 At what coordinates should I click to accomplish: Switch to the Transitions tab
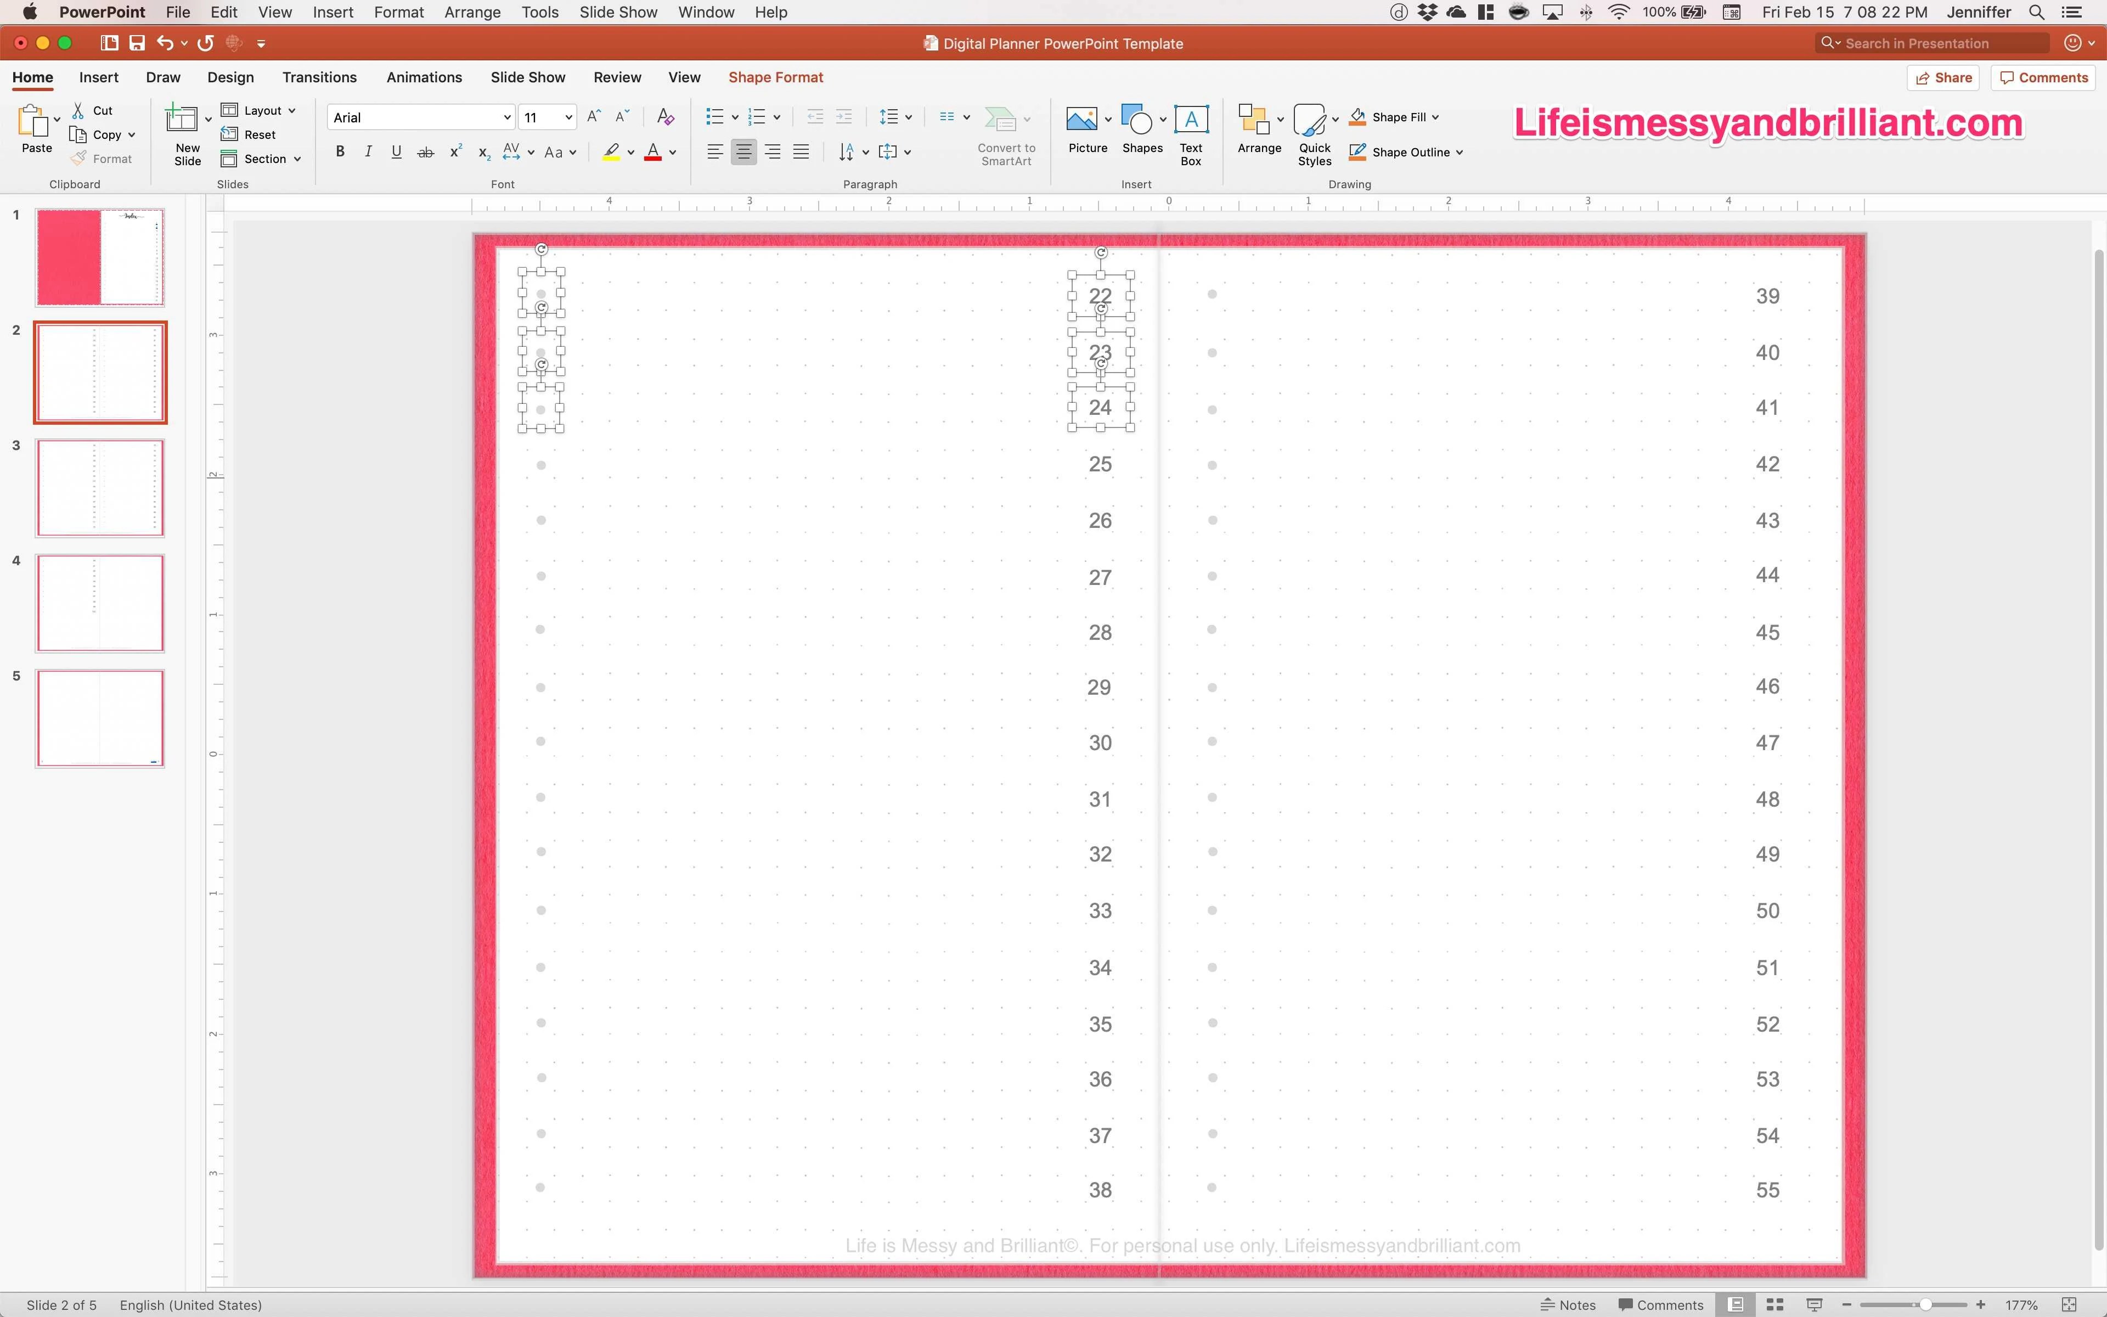pyautogui.click(x=319, y=77)
